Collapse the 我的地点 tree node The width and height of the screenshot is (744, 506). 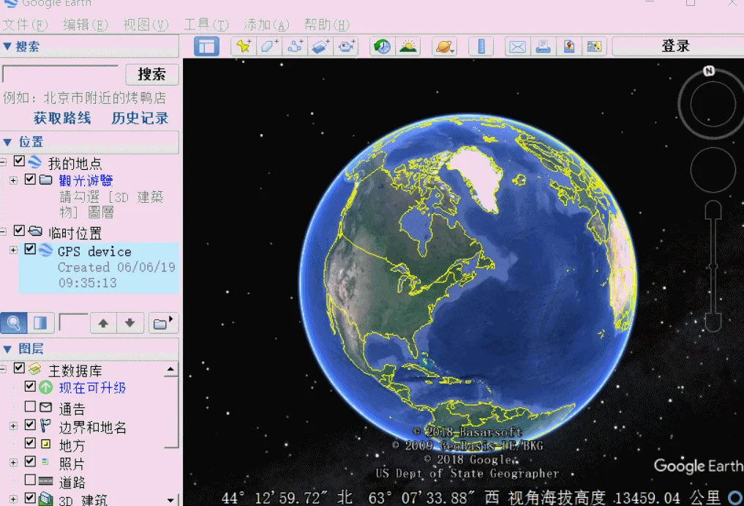tap(3, 163)
